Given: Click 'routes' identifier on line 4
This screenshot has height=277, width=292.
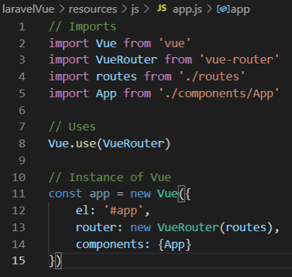Looking at the screenshot, I should click(116, 77).
